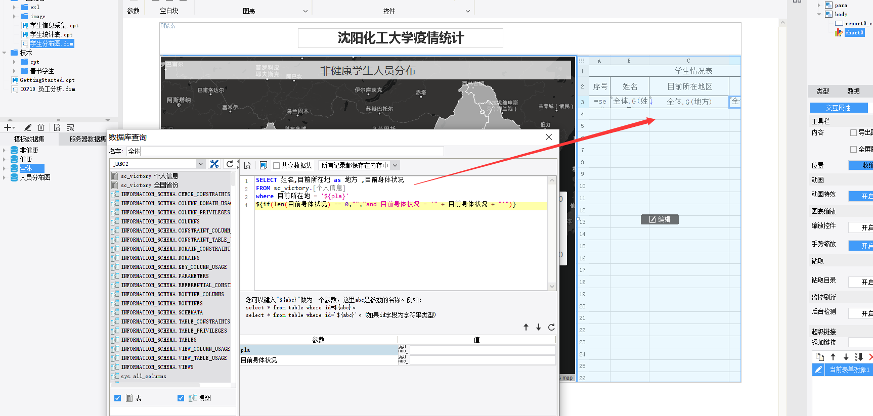
Task: Refresh the parameter list
Action: [x=551, y=327]
